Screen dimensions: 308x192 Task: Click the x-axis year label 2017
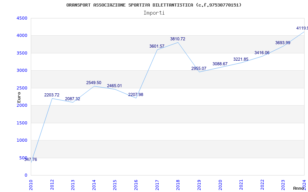pos(157,185)
